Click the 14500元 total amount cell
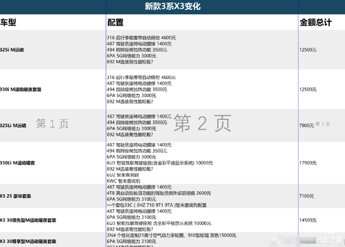The width and height of the screenshot is (345, 247). (308, 220)
